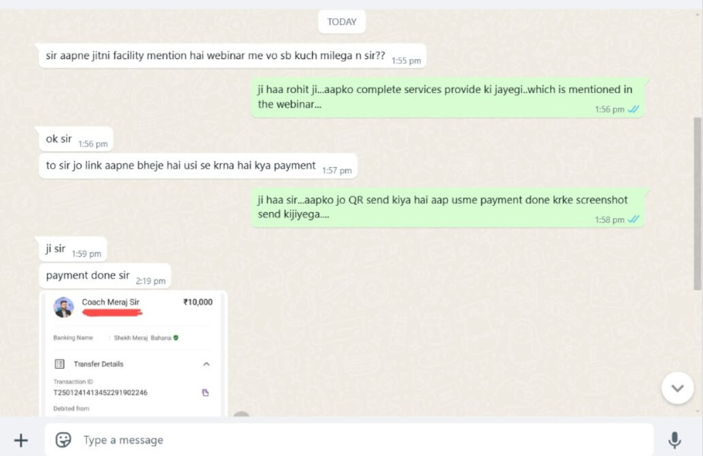This screenshot has height=456, width=703.
Task: Select the TODAY date label
Action: pyautogui.click(x=341, y=22)
